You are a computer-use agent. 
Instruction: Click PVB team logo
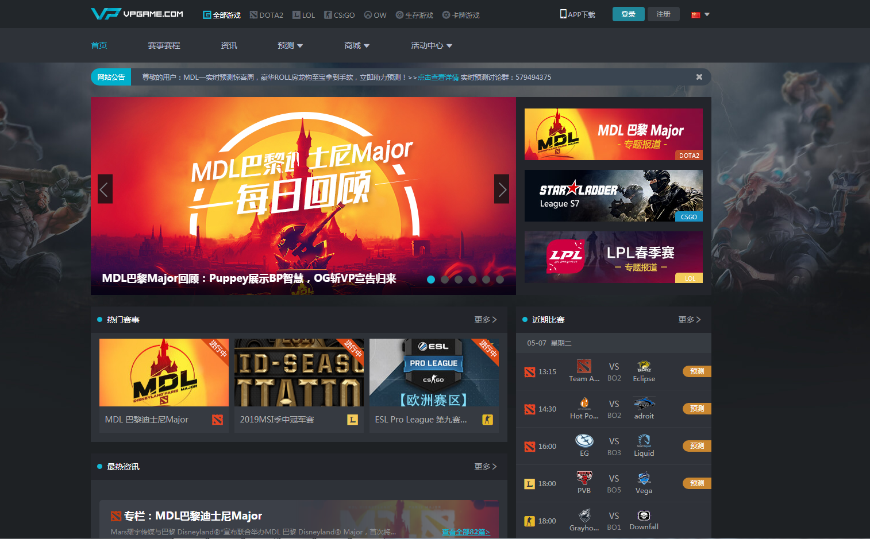coord(584,478)
